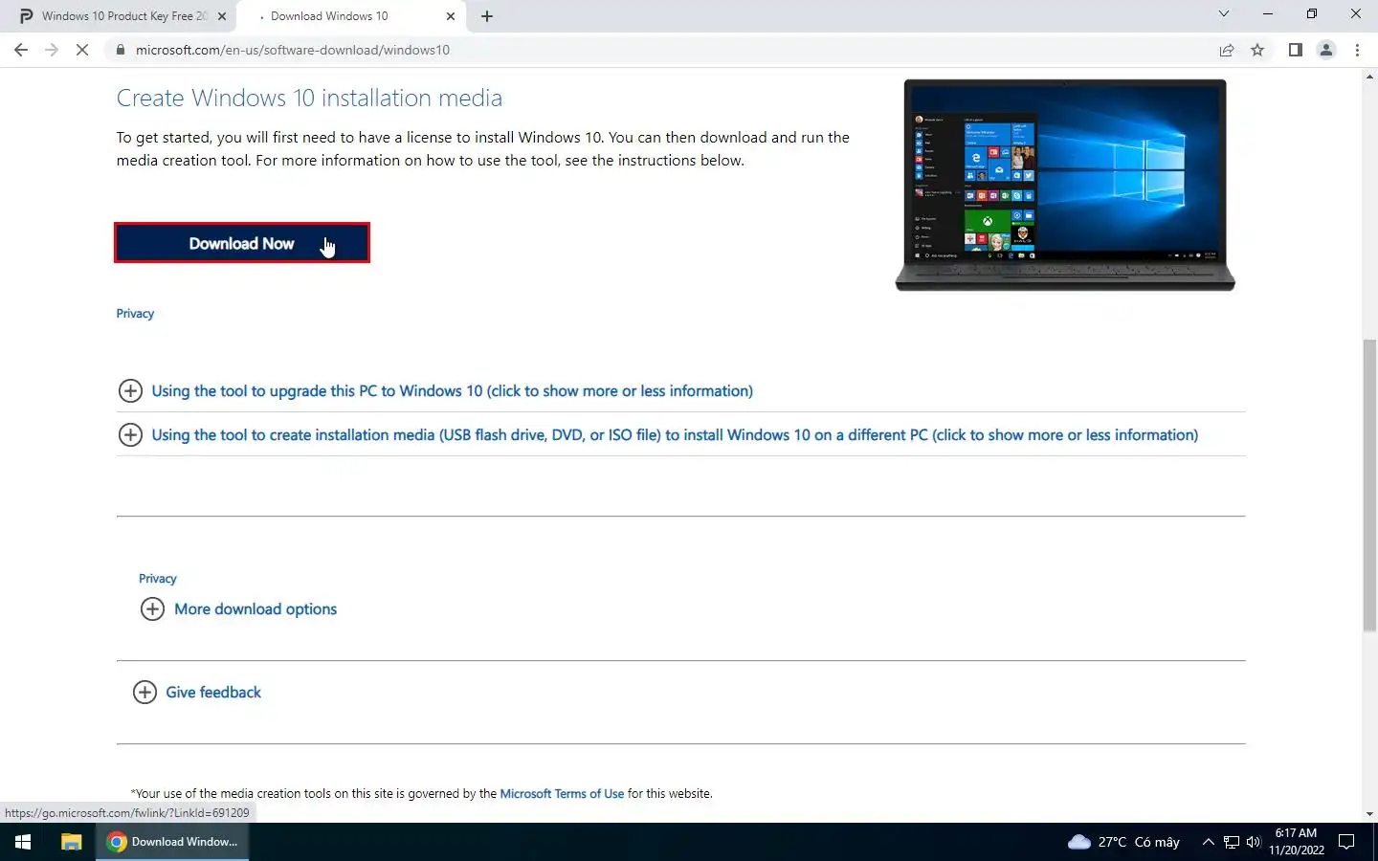Open the Windows Start menu
Viewport: 1378px width, 861px height.
tap(23, 842)
